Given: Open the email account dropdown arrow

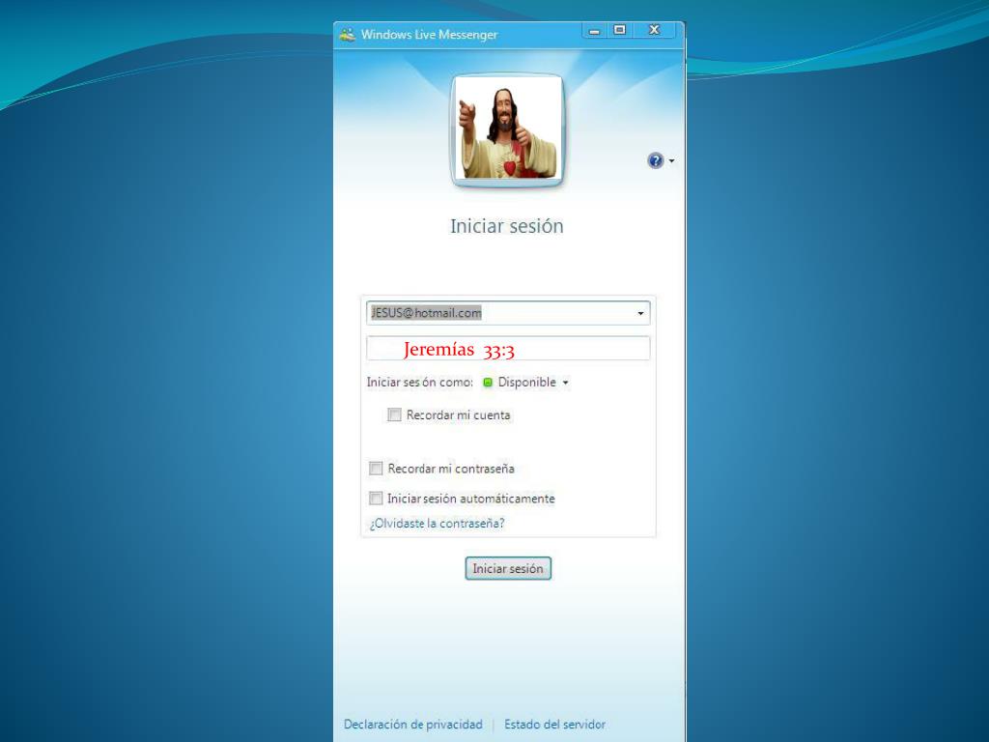Looking at the screenshot, I should click(640, 314).
